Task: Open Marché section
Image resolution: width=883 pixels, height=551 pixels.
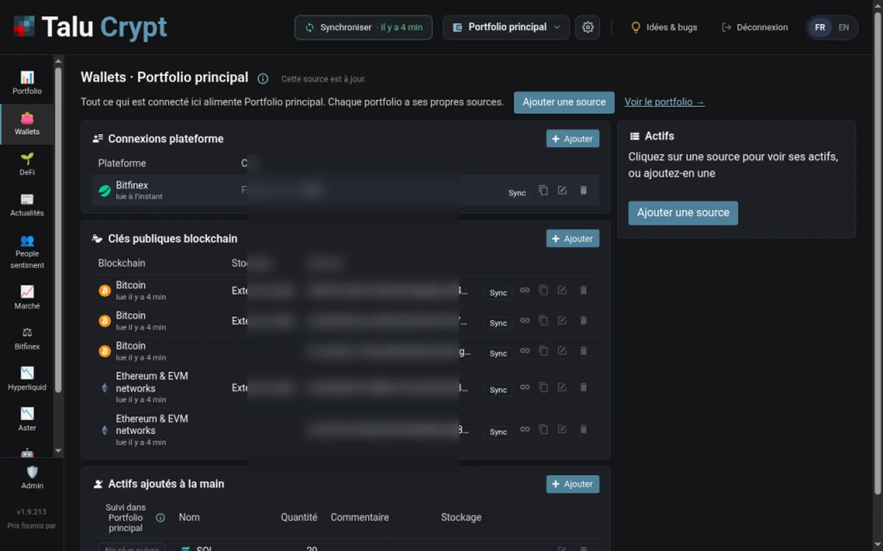Action: pos(27,298)
